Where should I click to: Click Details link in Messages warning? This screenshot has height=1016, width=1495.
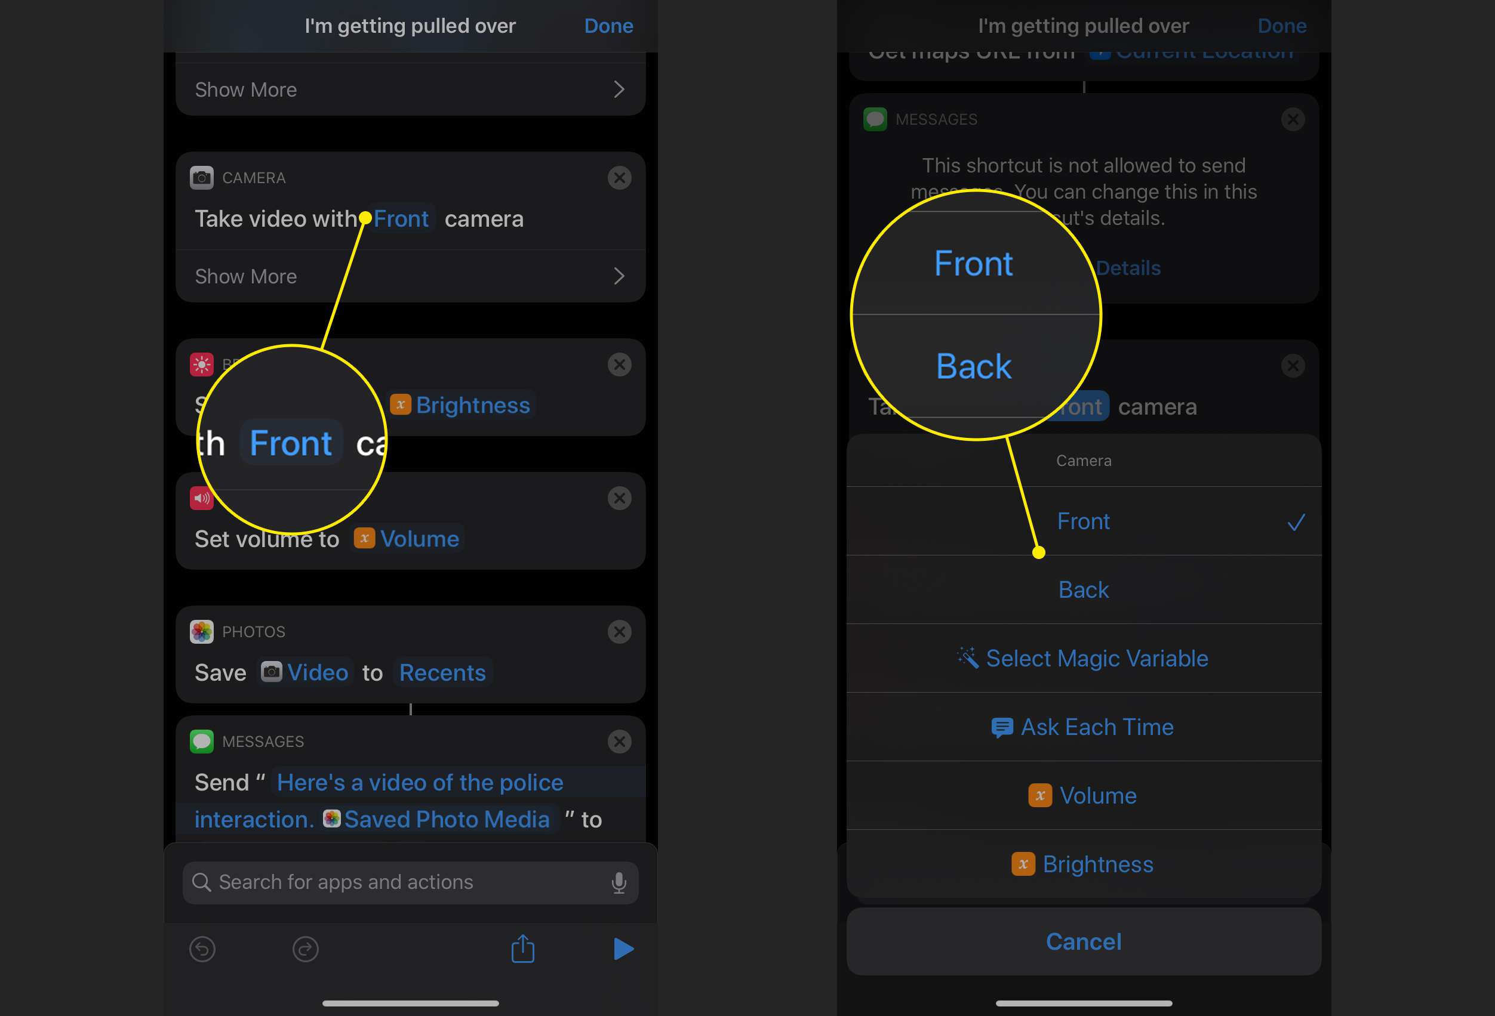[1127, 268]
